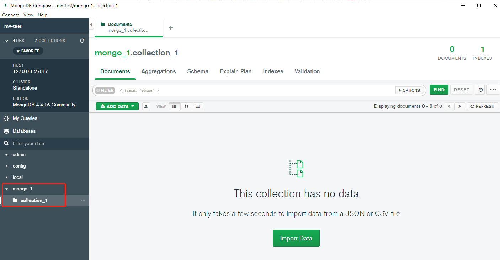500x260 pixels.
Task: Open query history icon
Action: [x=480, y=90]
